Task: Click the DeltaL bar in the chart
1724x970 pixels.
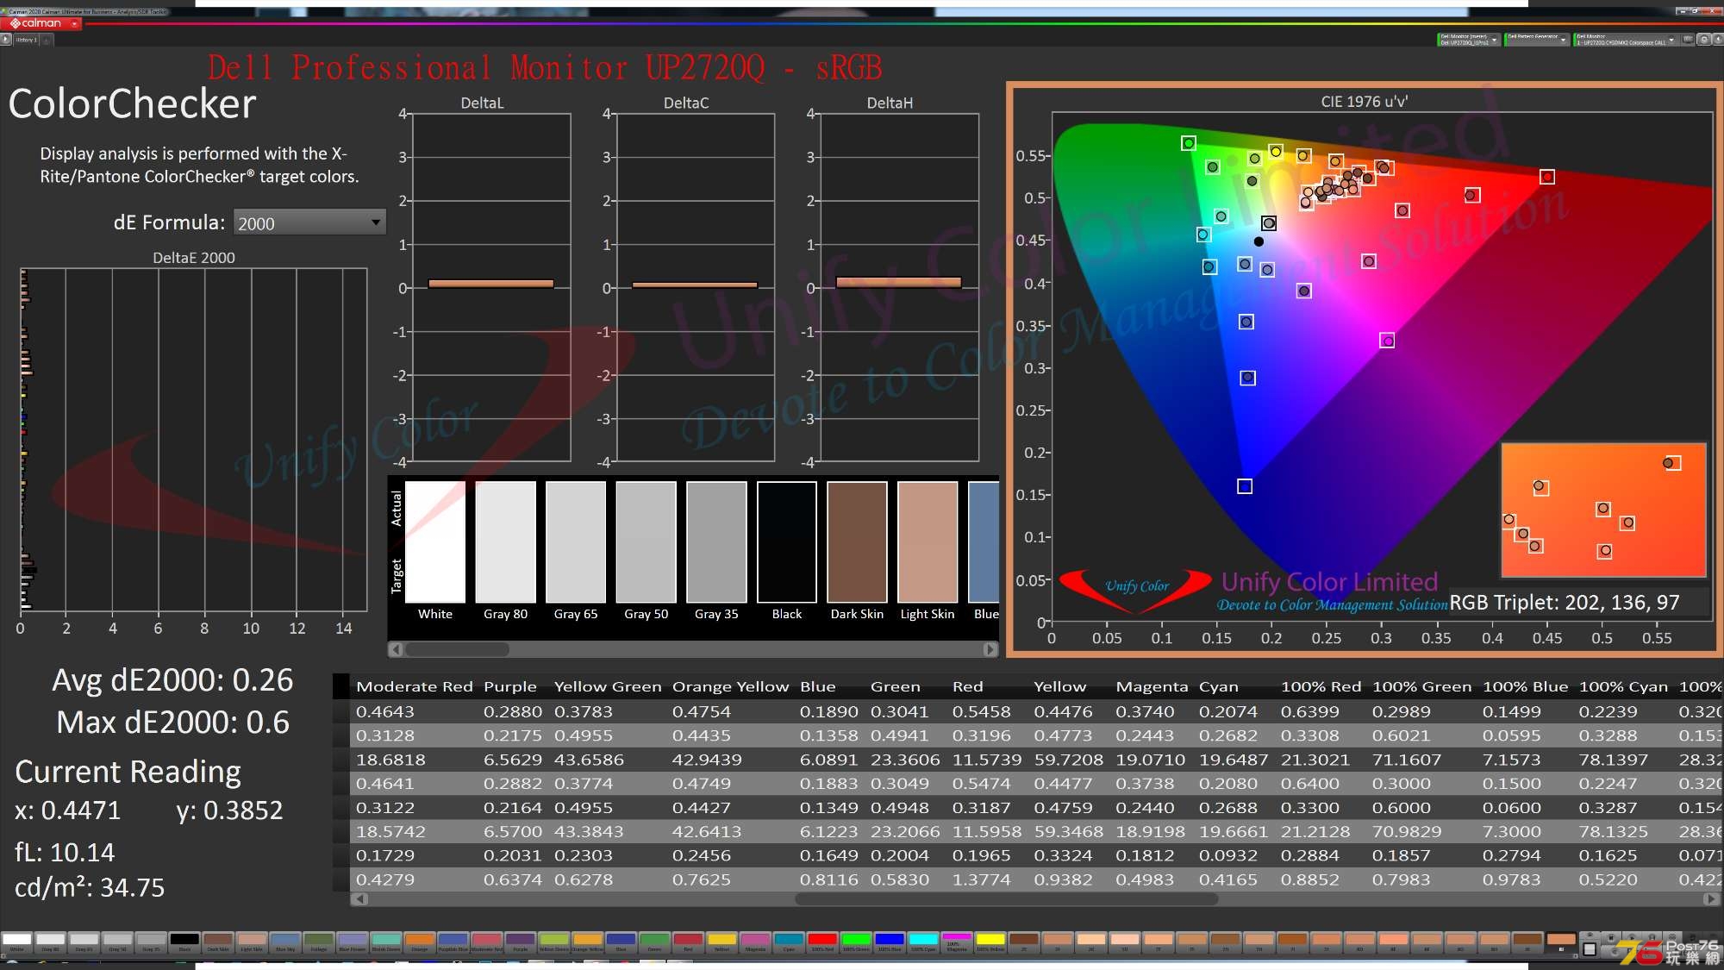Action: (x=490, y=284)
